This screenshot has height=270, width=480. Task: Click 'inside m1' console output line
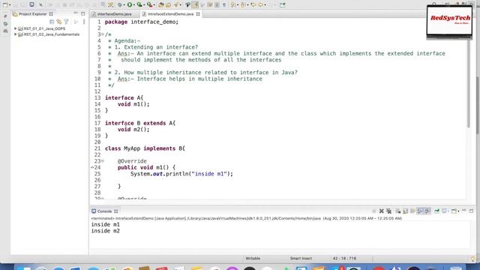(105, 225)
